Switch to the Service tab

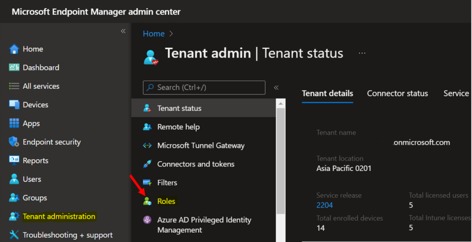pos(456,93)
